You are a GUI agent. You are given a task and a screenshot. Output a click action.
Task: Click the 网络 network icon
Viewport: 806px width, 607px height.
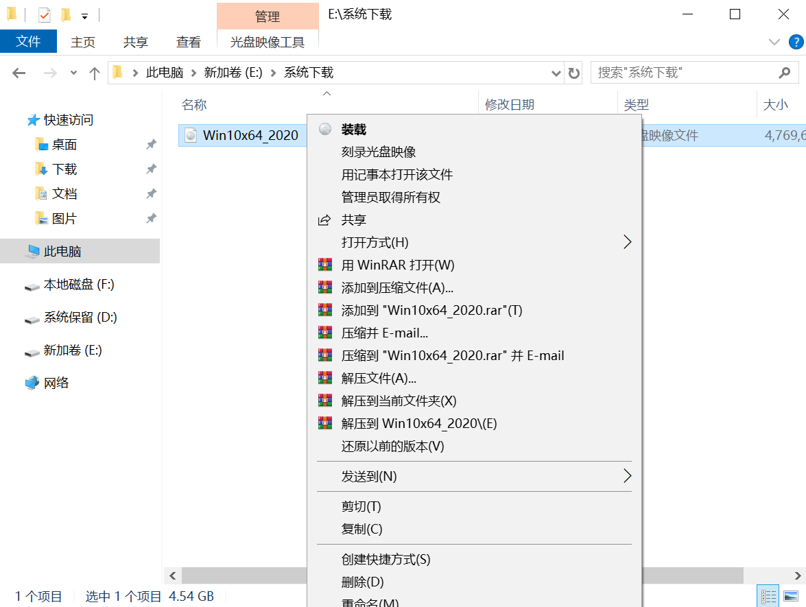pos(32,383)
